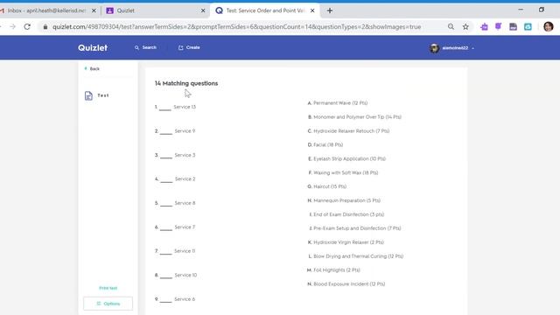Click the Print test link
This screenshot has width=560, height=315.
[108, 288]
